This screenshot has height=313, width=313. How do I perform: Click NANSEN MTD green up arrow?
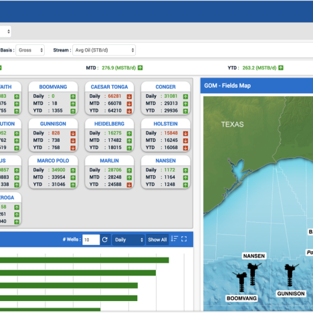click(x=185, y=178)
